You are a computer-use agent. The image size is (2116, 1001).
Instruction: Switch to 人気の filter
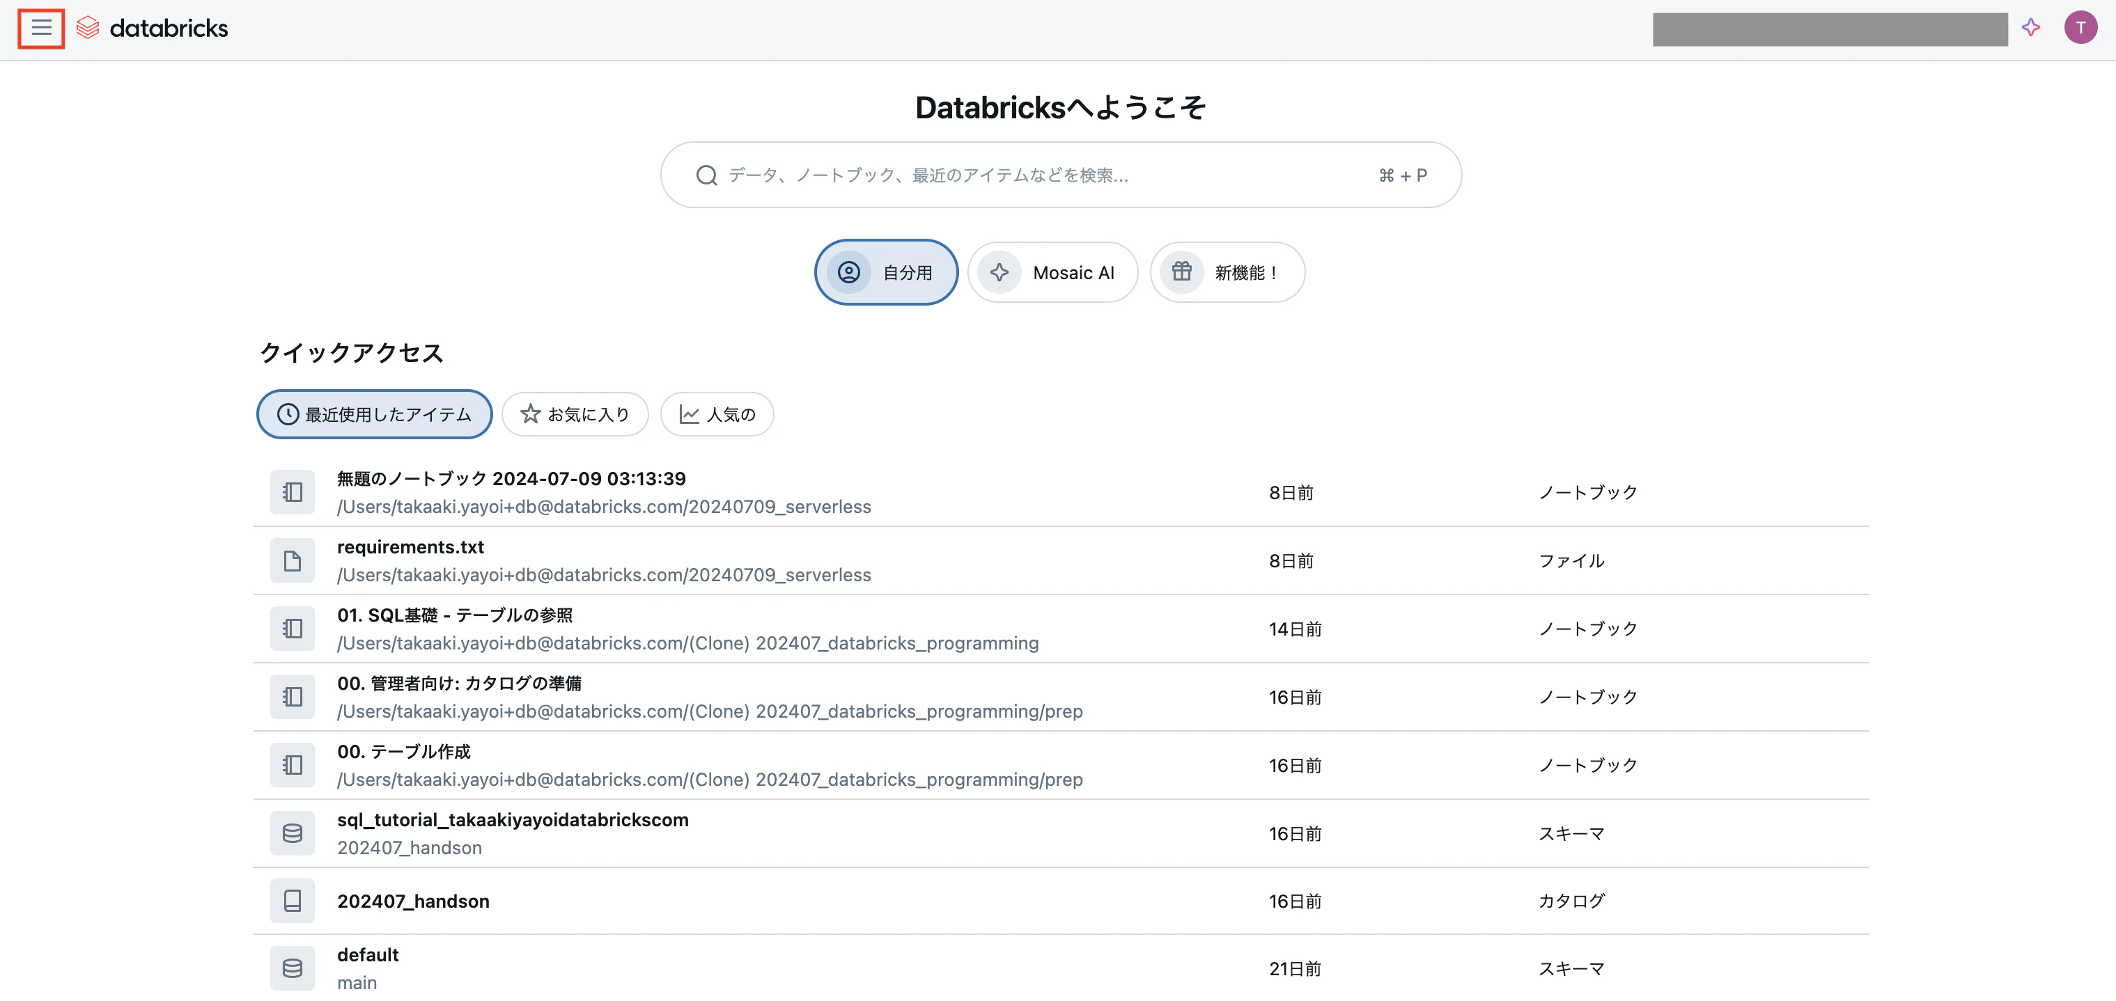click(x=717, y=414)
